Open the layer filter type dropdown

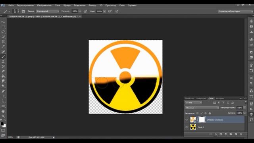click(194, 102)
